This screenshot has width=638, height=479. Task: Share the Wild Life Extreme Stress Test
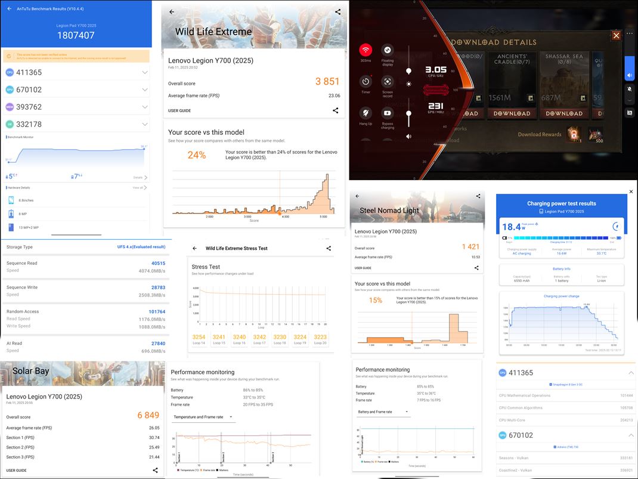click(x=329, y=248)
